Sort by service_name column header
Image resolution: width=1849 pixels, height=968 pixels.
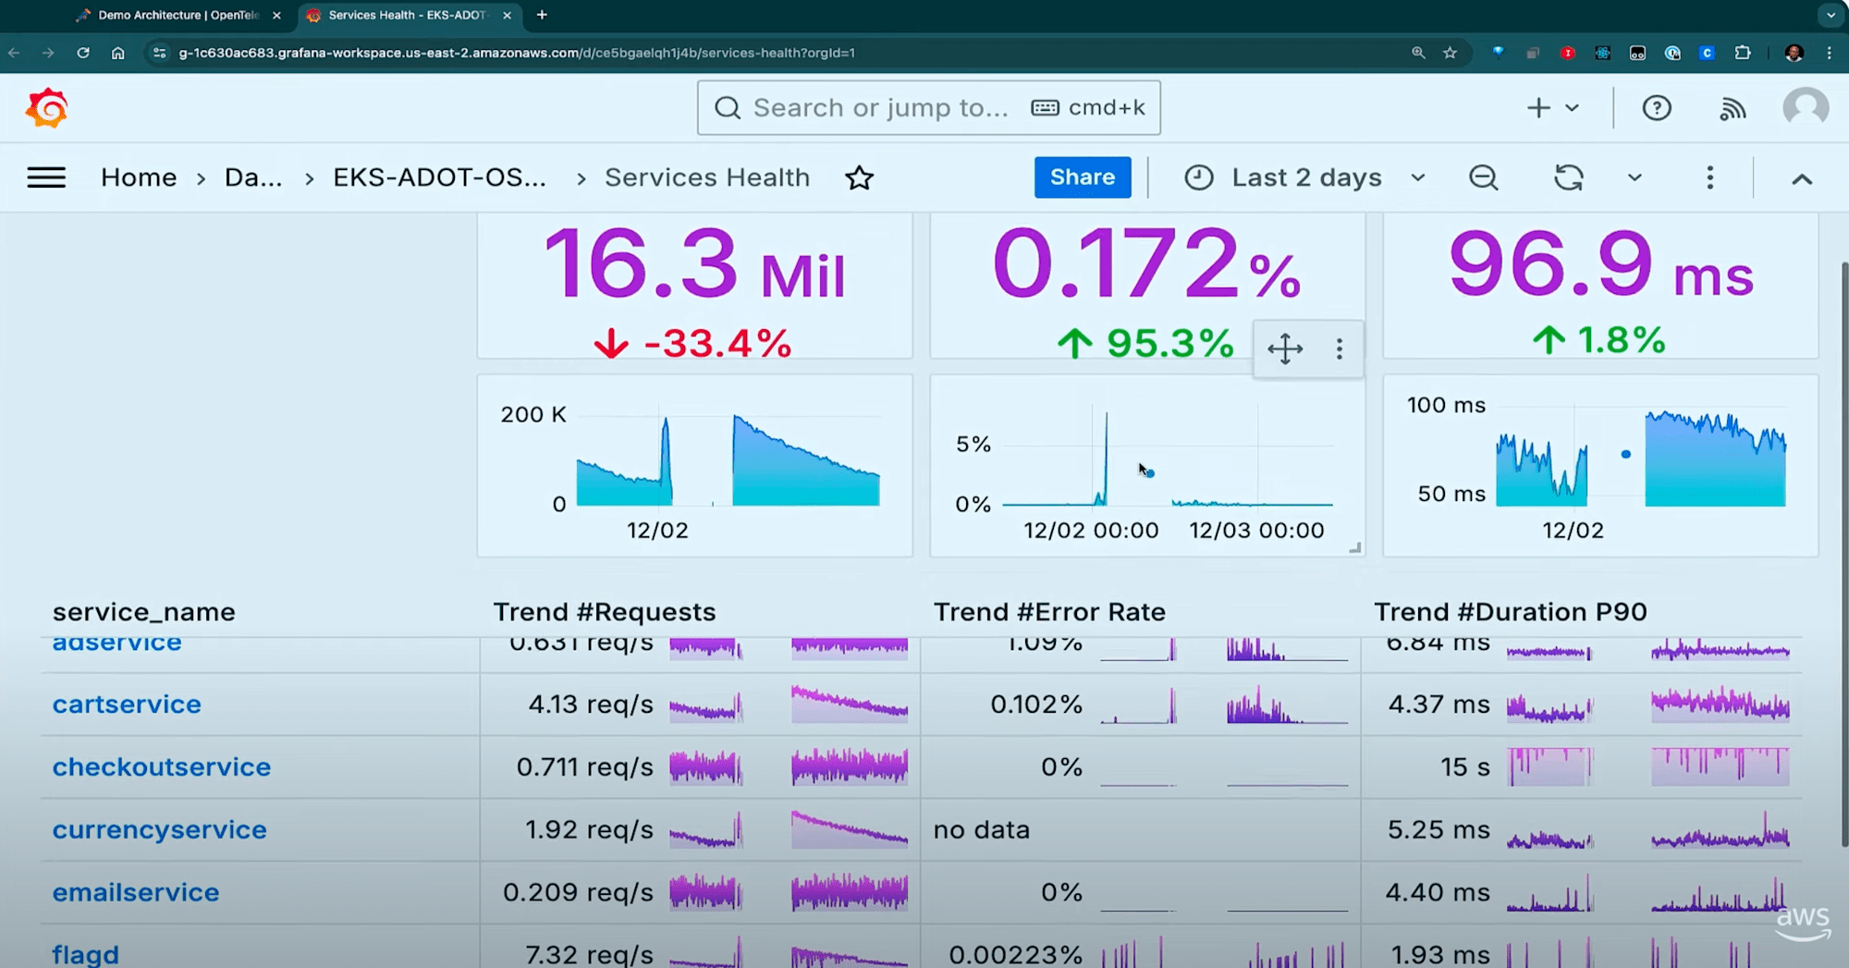143,612
